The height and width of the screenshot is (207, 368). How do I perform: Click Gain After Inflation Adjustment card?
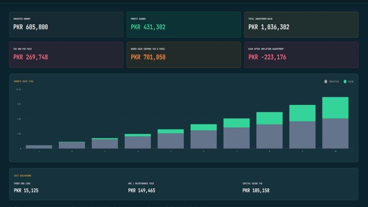point(302,55)
